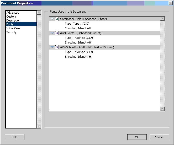Select the AXP-SchoolBookC-Bold (Embedded Subset) row

click(x=105, y=47)
